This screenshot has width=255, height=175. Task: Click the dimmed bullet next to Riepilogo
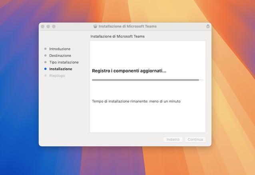click(x=46, y=76)
